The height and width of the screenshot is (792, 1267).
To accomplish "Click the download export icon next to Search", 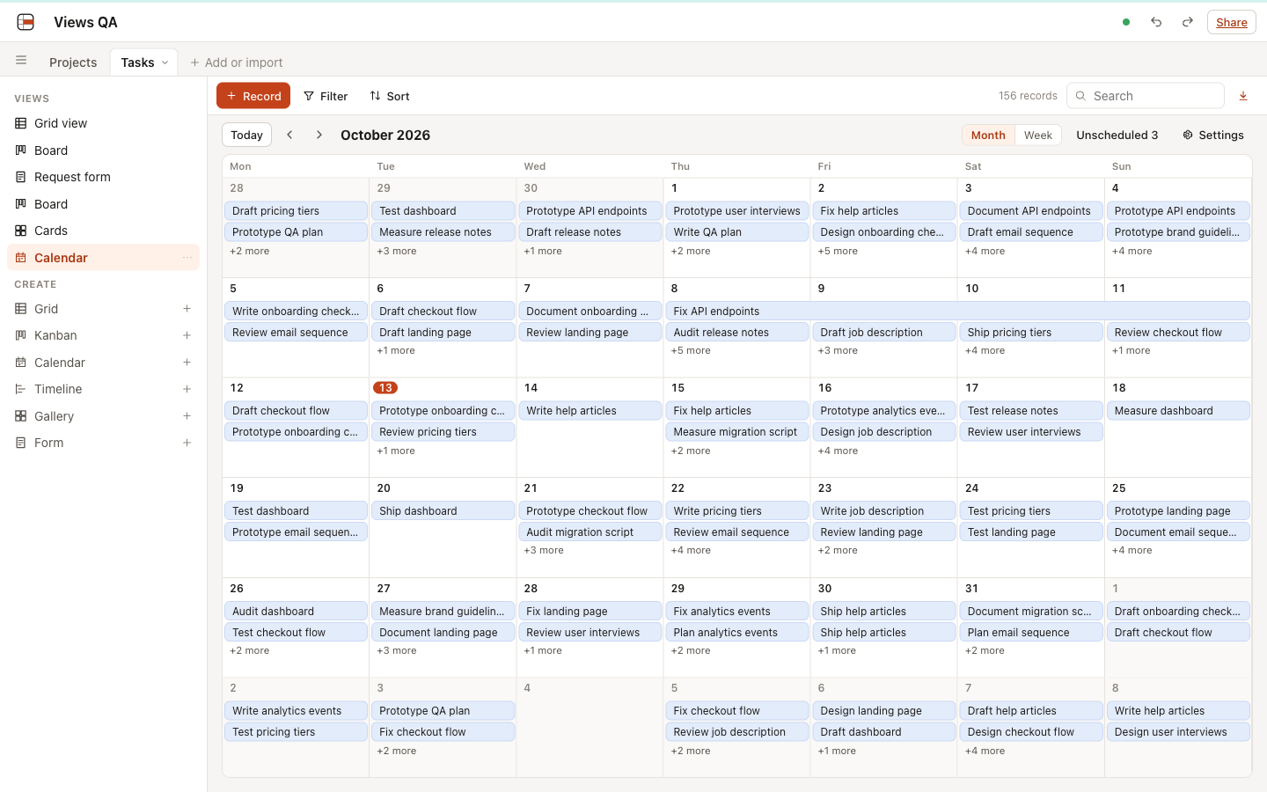I will [x=1243, y=96].
